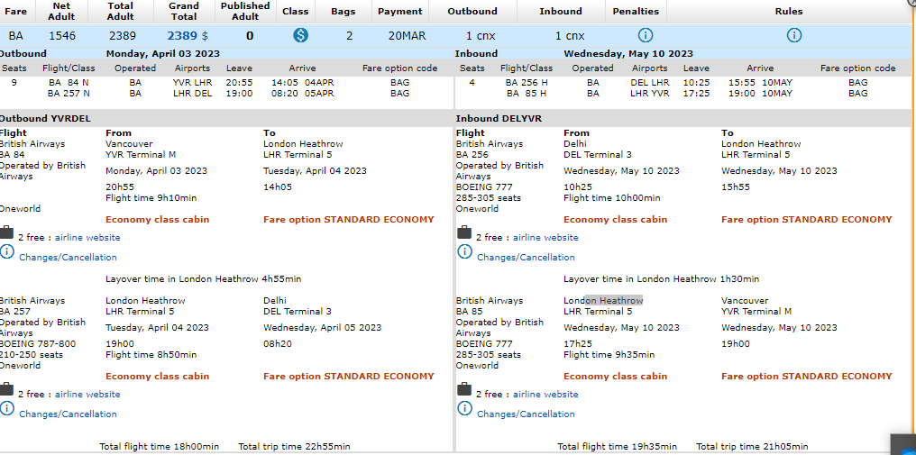Click the suitcase icon under flight BA 257
The image size is (916, 455).
coord(7,390)
